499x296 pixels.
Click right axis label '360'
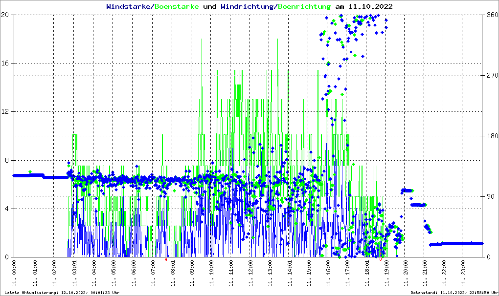(493, 15)
